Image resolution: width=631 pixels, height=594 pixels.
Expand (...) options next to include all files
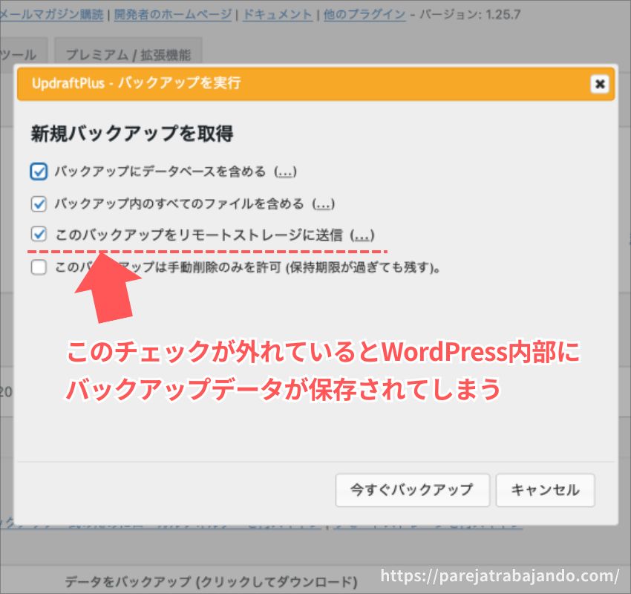[324, 203]
